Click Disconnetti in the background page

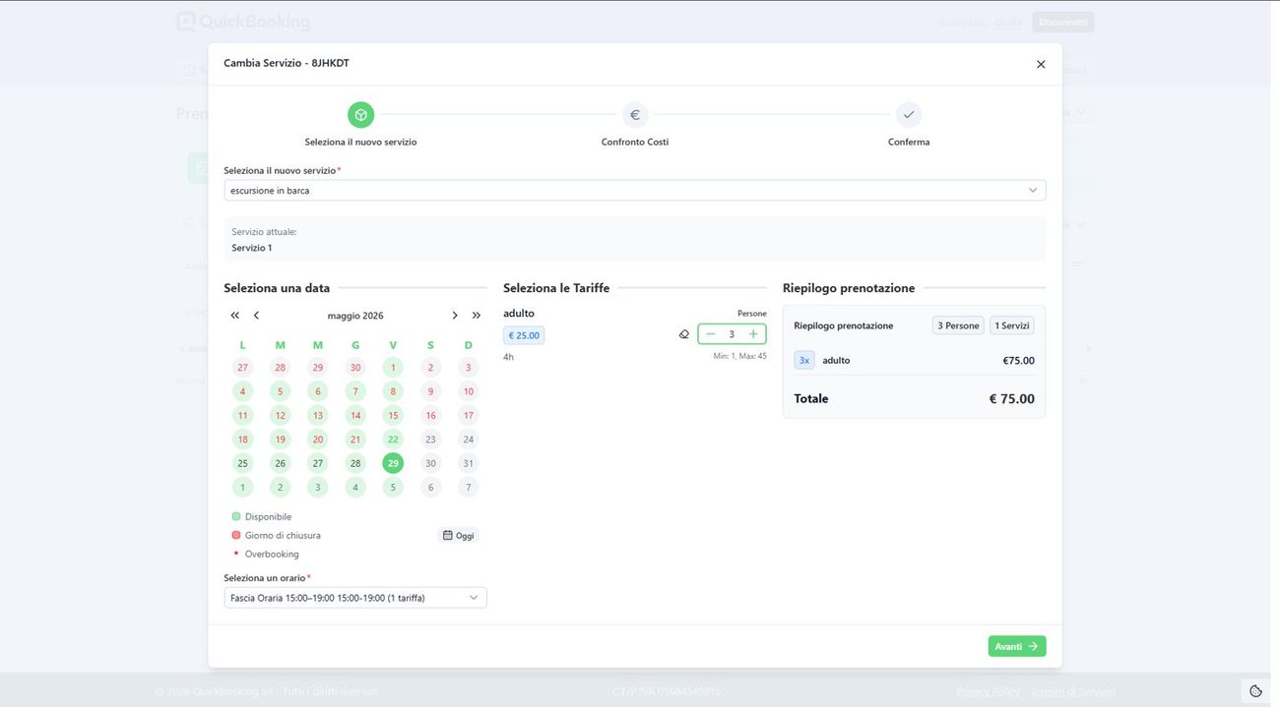tap(1063, 22)
